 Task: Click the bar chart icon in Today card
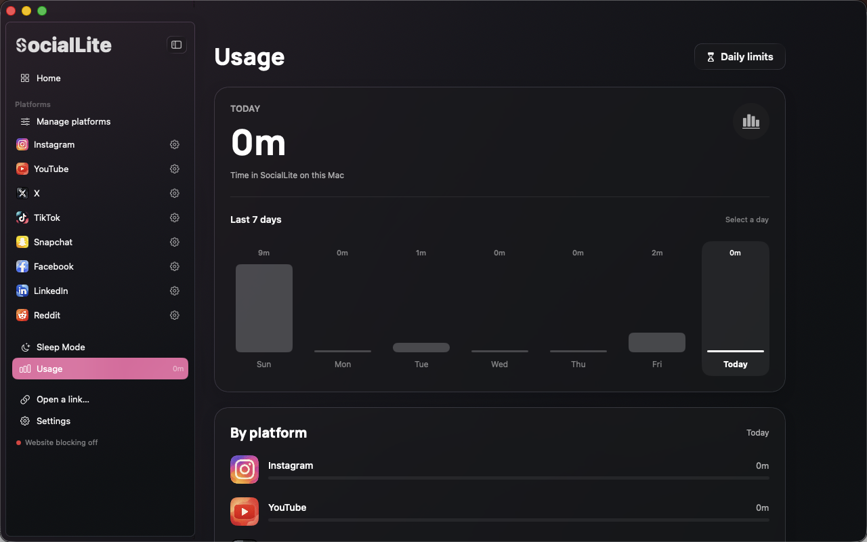751,121
